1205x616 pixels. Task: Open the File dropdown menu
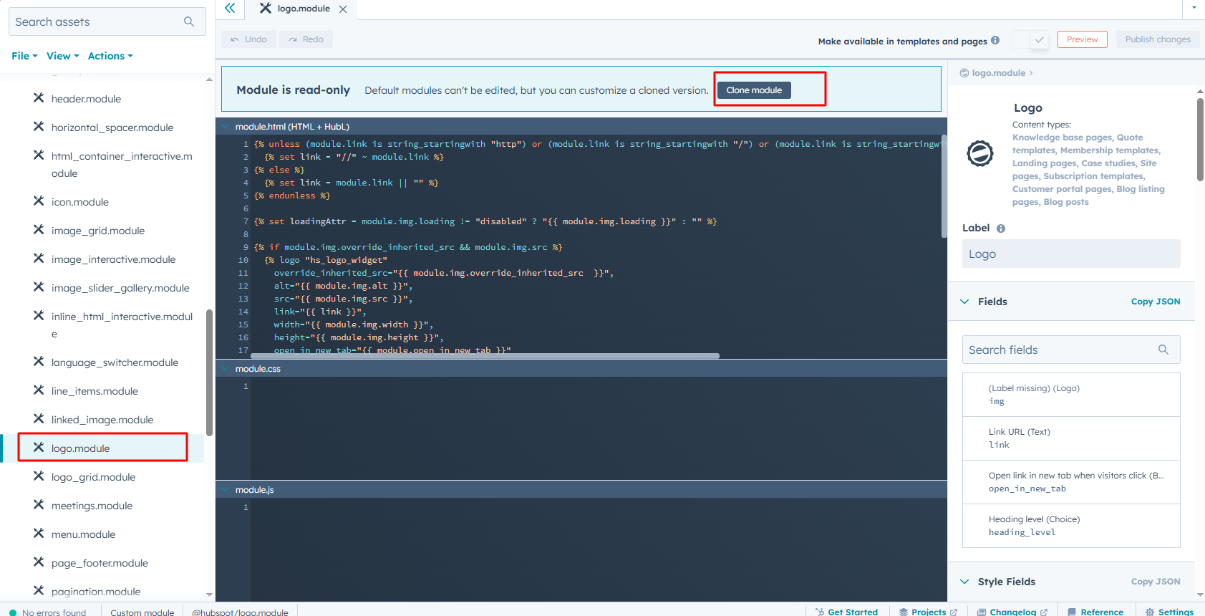tap(24, 56)
